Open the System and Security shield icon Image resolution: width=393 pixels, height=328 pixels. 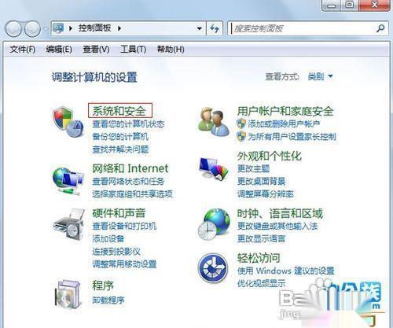pyautogui.click(x=68, y=122)
